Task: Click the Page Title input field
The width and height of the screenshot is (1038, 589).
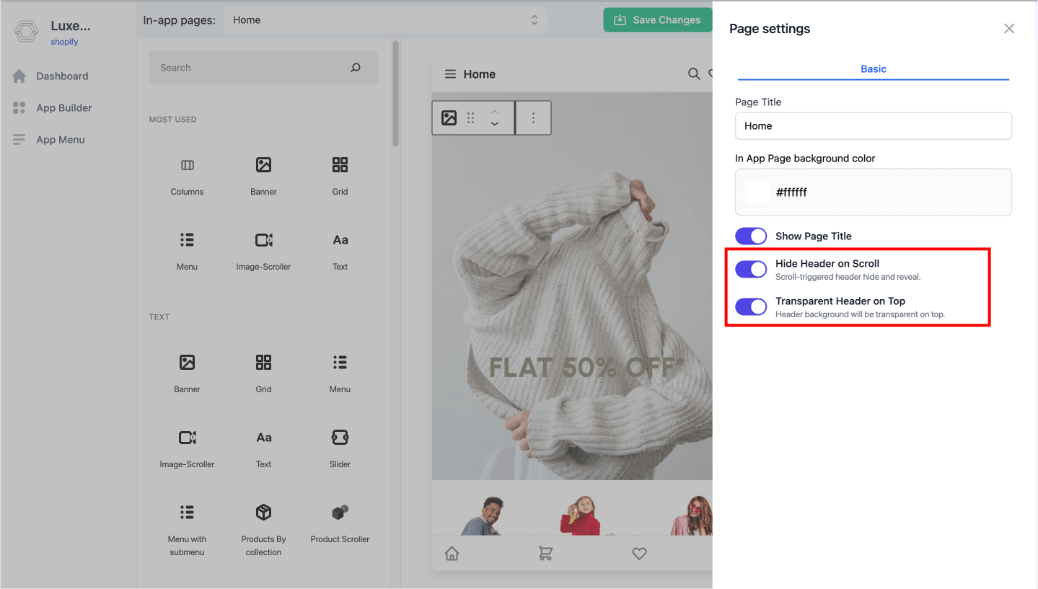Action: click(x=873, y=126)
